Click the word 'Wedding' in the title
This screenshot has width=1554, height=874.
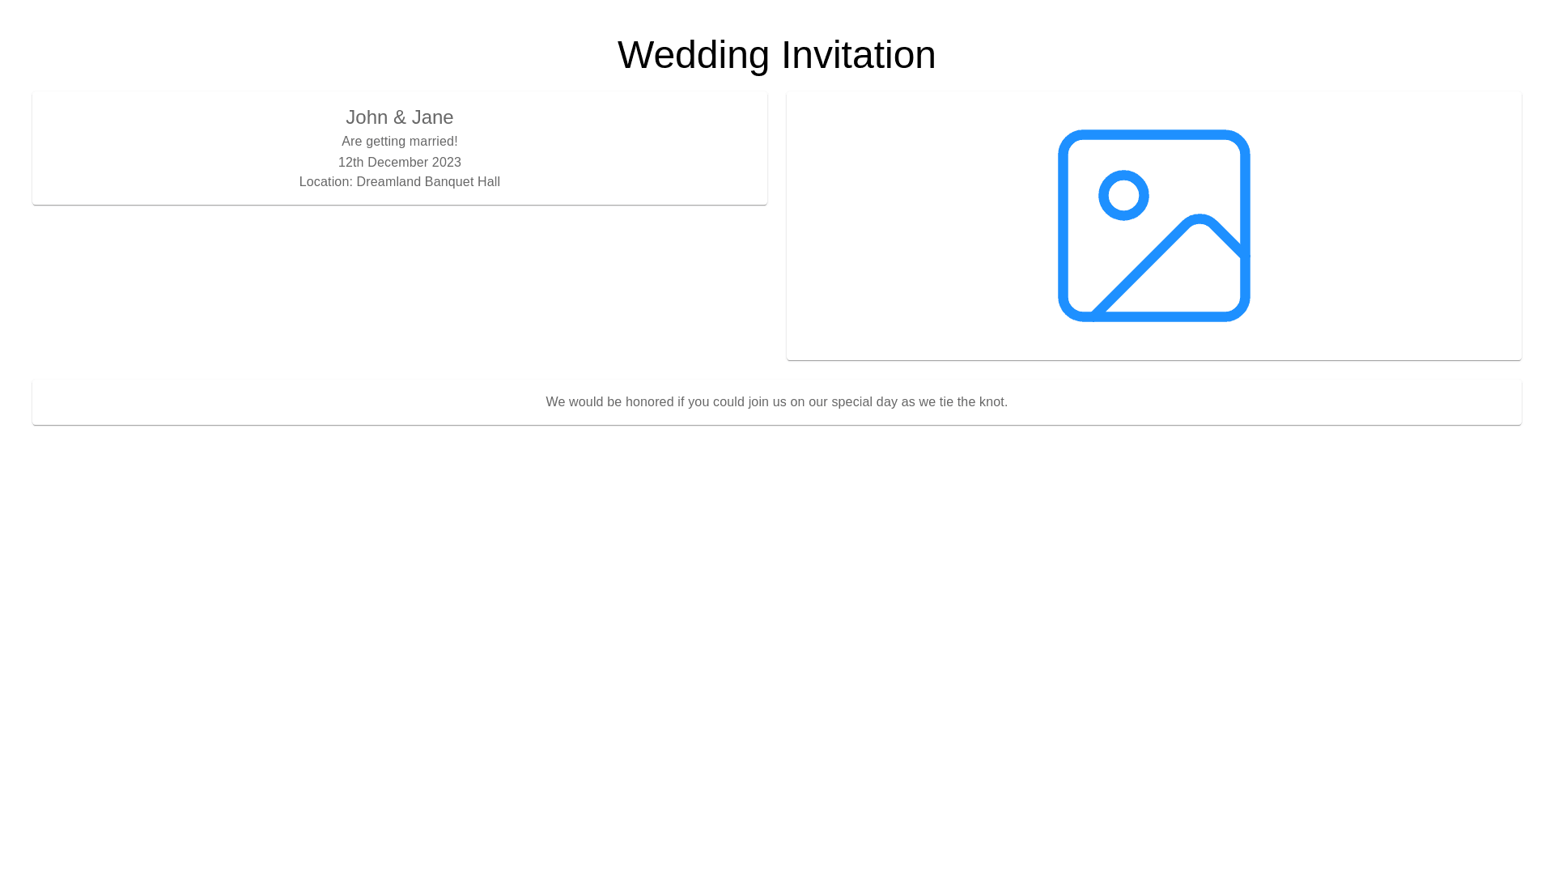[693, 55]
